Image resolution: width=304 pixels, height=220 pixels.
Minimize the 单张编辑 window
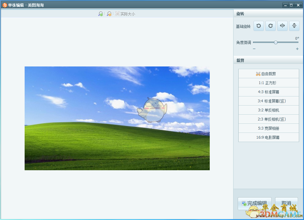285,5
